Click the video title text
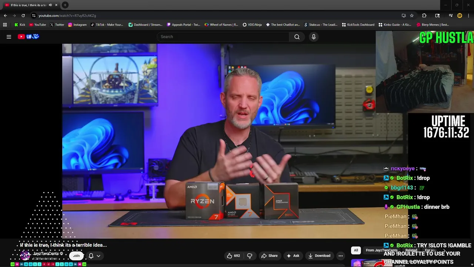 tap(63, 245)
